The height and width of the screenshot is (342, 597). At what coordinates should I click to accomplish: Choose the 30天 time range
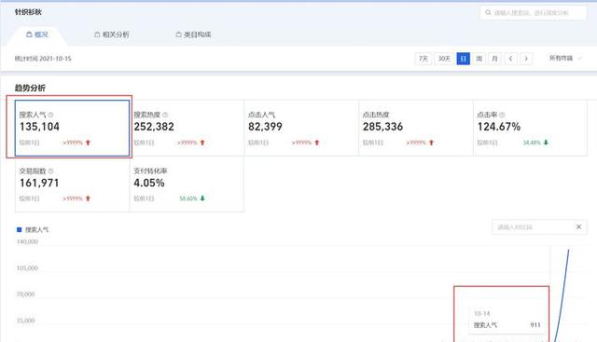pos(444,59)
